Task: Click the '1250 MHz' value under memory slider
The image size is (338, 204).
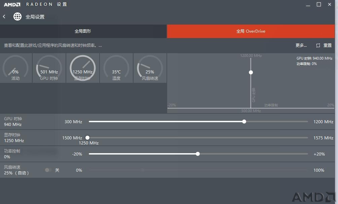Action: 88,143
